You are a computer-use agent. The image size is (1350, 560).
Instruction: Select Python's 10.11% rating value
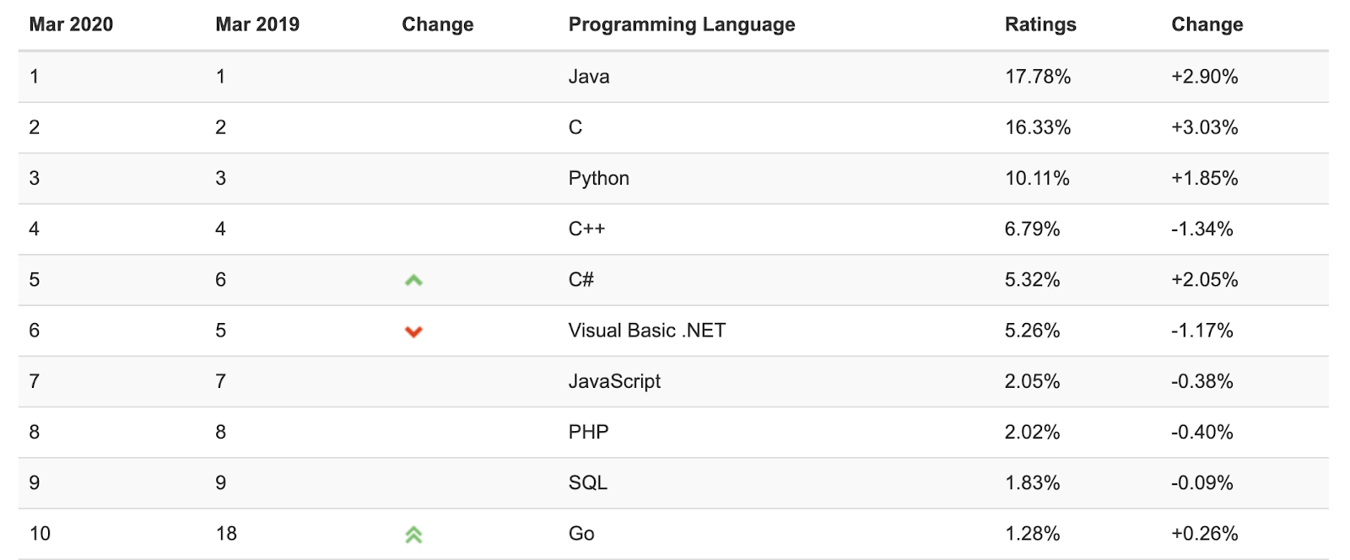(1037, 178)
